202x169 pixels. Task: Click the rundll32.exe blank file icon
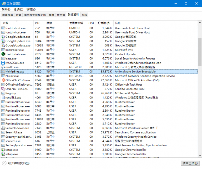3,98
